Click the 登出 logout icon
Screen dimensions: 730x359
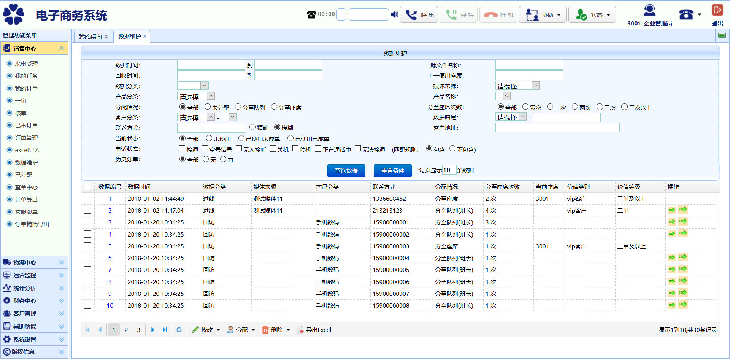pyautogui.click(x=717, y=10)
